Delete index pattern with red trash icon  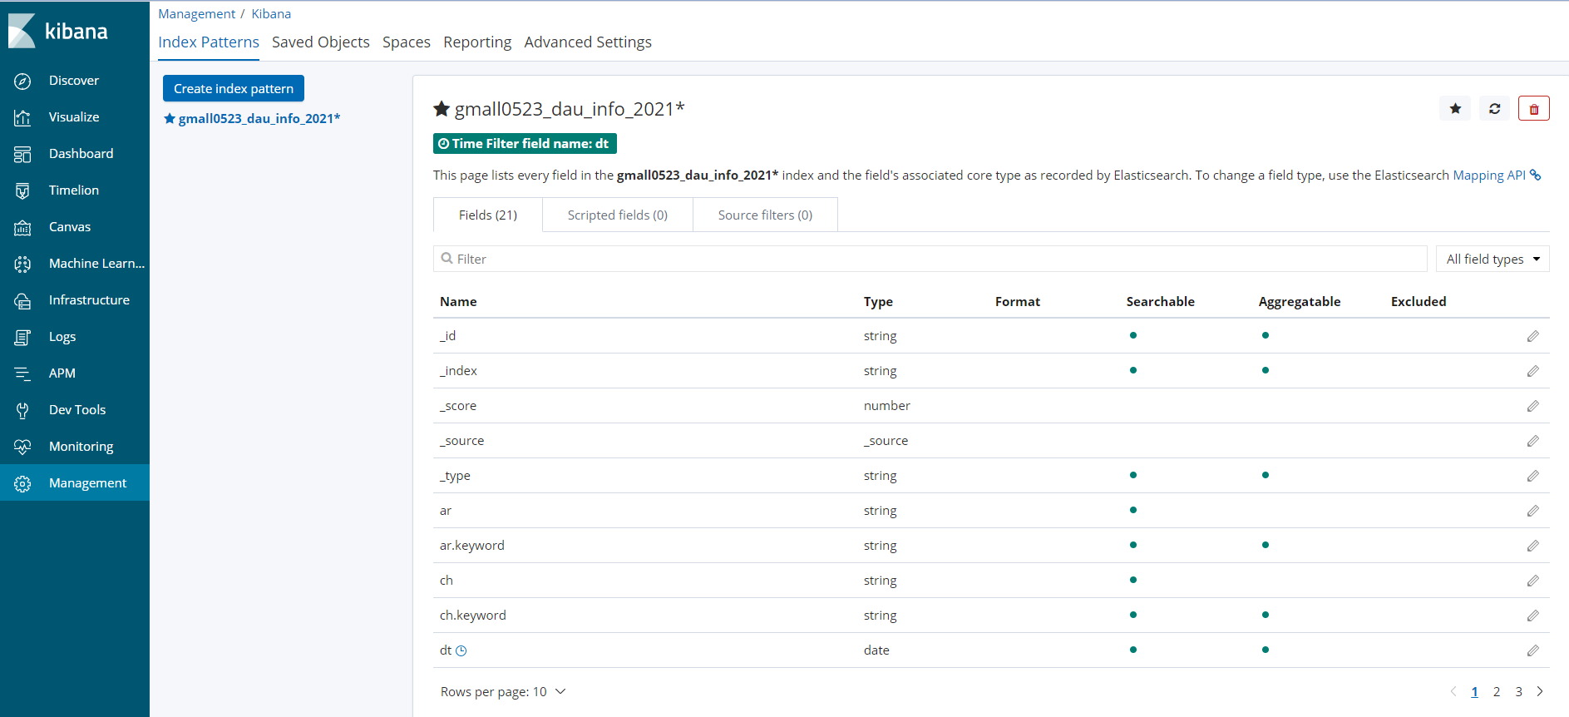coord(1533,109)
